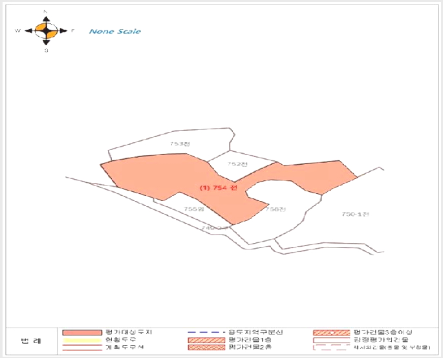
Task: Click the salmon 평가대상토지 legend swatch
Action: click(x=82, y=333)
